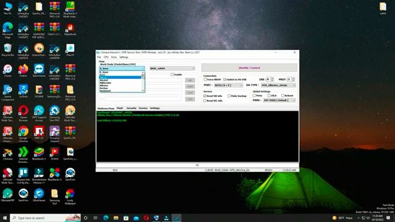Open the Extra menu
Image resolution: width=395 pixels, height=222 pixels.
114,57
